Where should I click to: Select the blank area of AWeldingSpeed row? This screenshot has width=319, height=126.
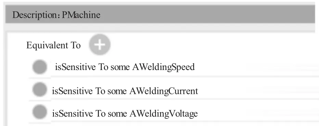click(256, 67)
